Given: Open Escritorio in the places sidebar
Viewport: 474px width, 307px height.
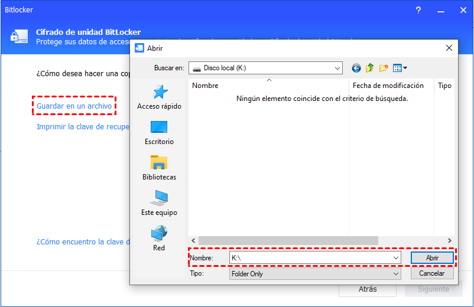Looking at the screenshot, I should tap(159, 128).
